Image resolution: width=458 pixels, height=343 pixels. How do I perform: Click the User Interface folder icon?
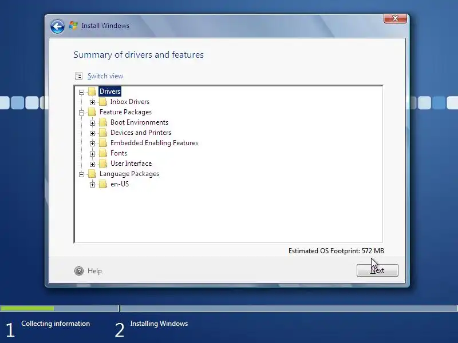pyautogui.click(x=103, y=163)
